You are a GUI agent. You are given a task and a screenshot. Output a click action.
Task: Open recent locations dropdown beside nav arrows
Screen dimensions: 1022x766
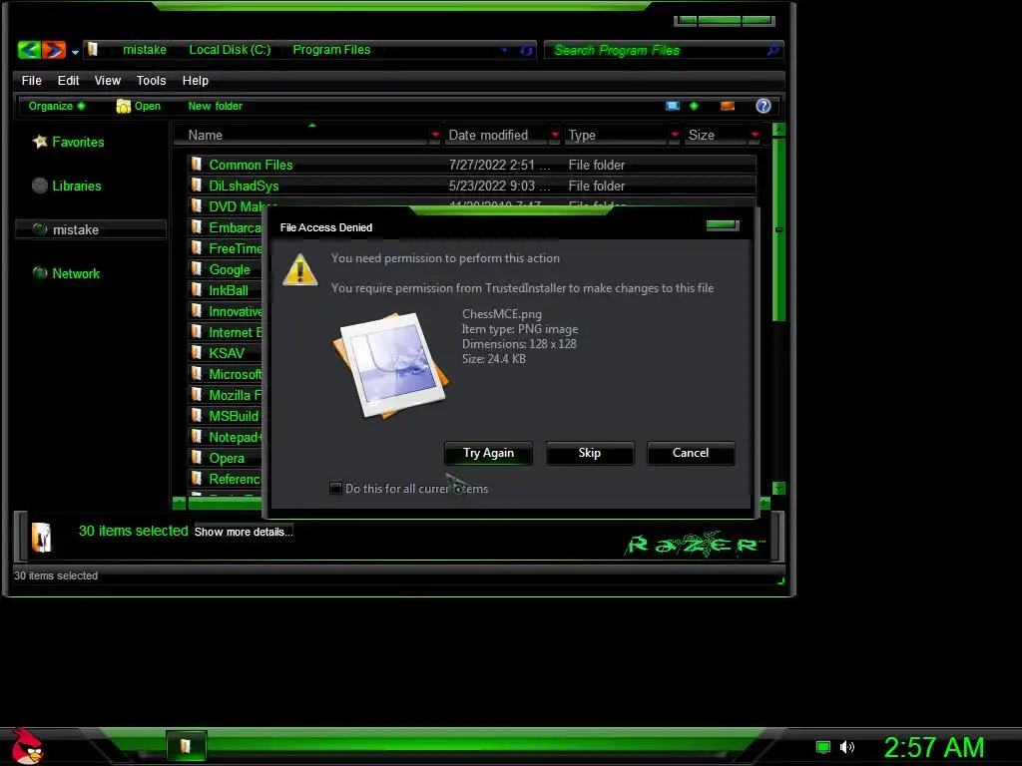coord(75,52)
